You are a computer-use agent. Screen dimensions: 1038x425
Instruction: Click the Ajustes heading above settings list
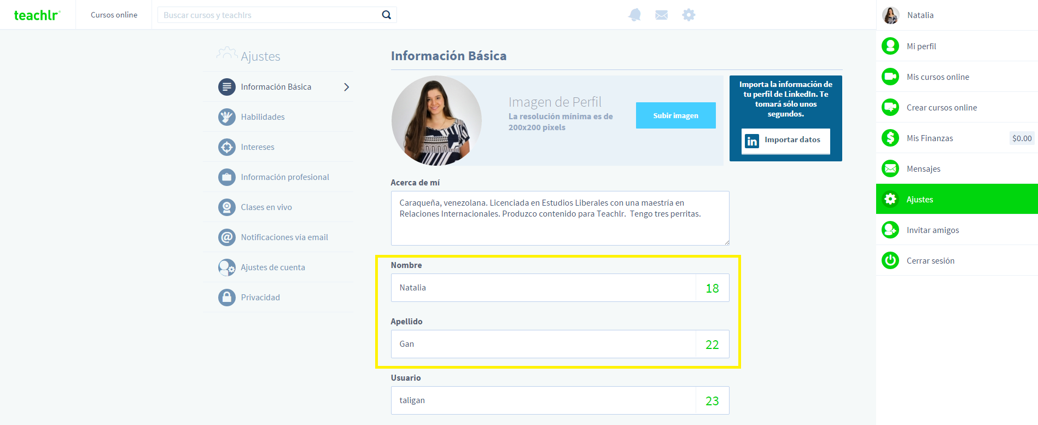(260, 56)
